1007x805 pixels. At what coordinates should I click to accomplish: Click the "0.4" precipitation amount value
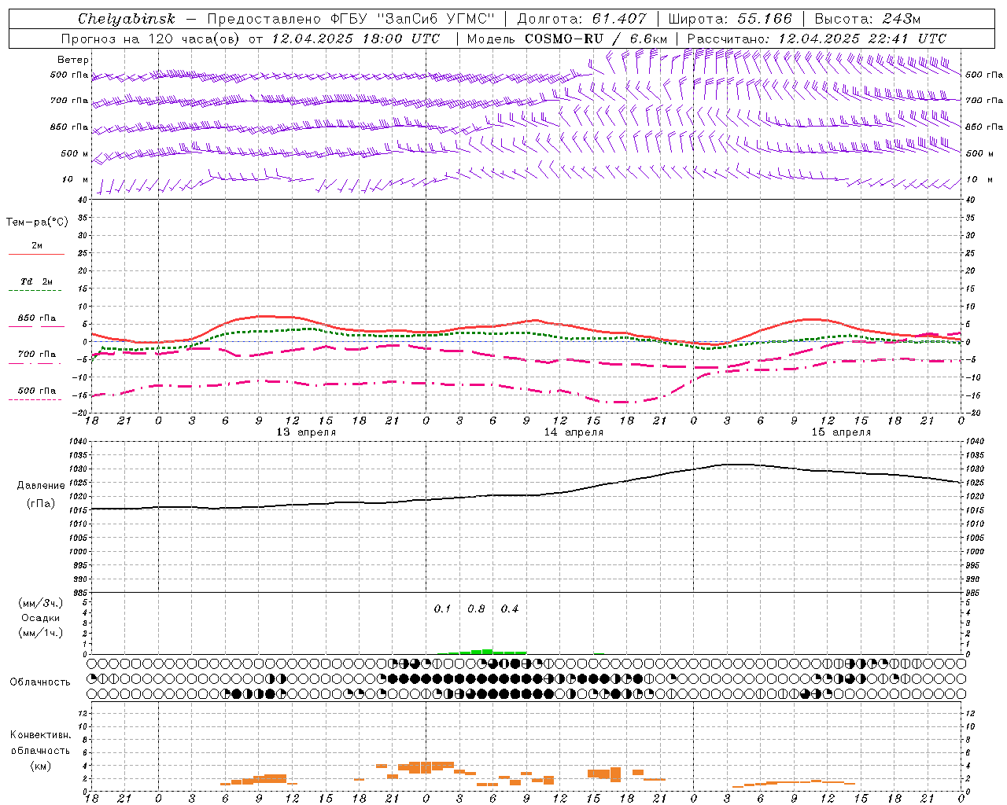tap(510, 609)
